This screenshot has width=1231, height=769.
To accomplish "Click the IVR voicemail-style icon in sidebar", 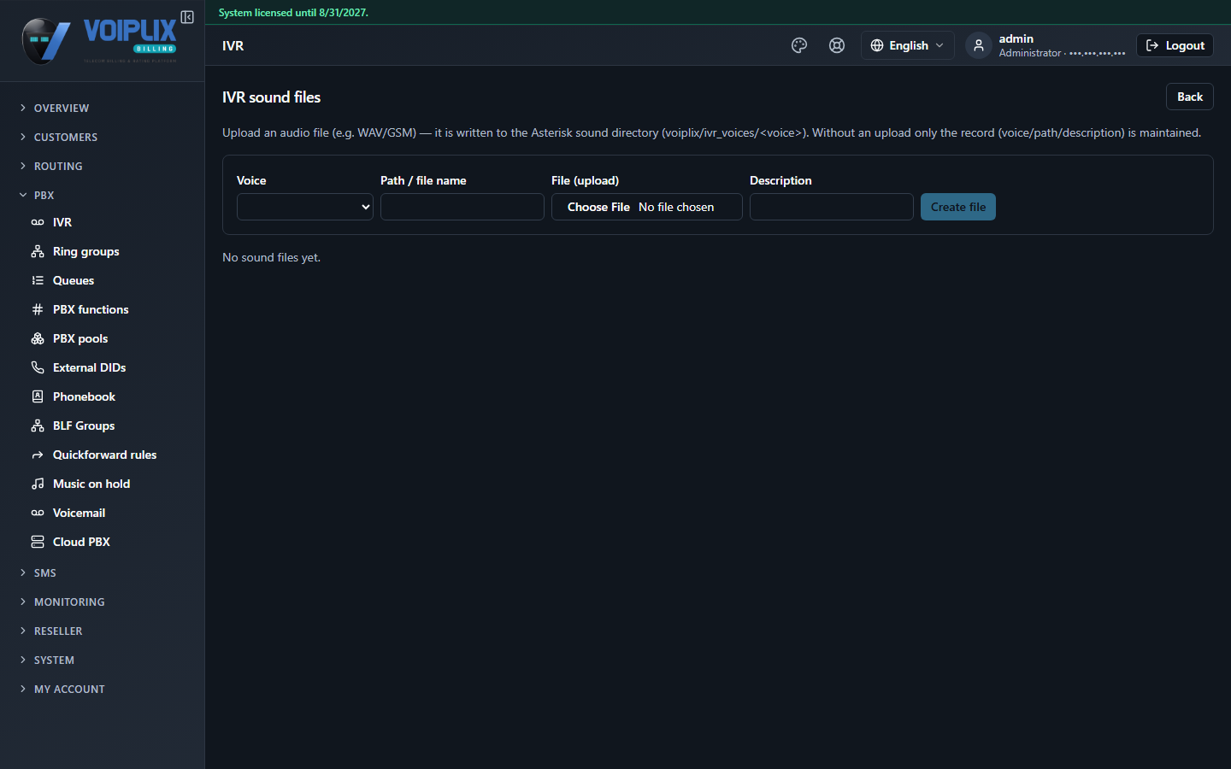I will (x=38, y=222).
